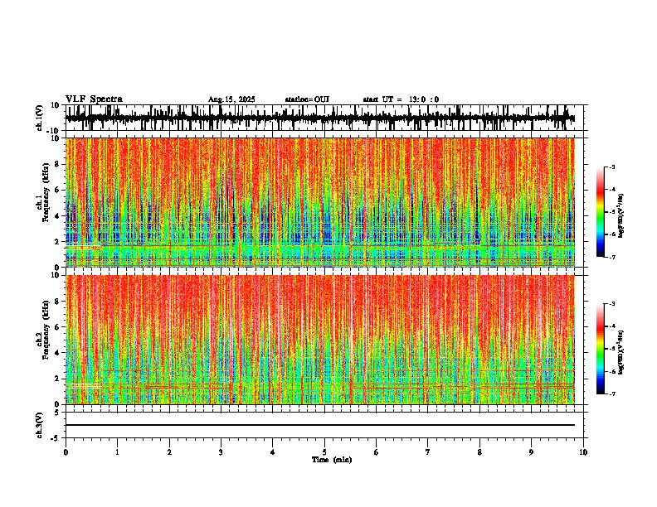Click the ch.2 spectrogram color bar

[x=600, y=349]
